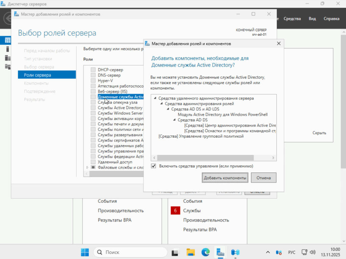Image resolution: width=346 pixels, height=259 pixels.
Task: Click the Добавить компоненты button
Action: [x=225, y=178]
